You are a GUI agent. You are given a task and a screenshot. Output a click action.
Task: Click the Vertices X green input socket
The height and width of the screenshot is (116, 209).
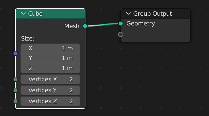click(x=15, y=79)
